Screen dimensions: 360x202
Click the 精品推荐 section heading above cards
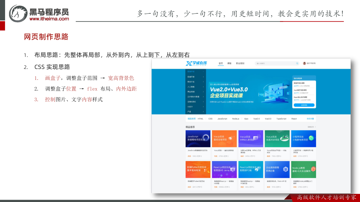point(190,127)
